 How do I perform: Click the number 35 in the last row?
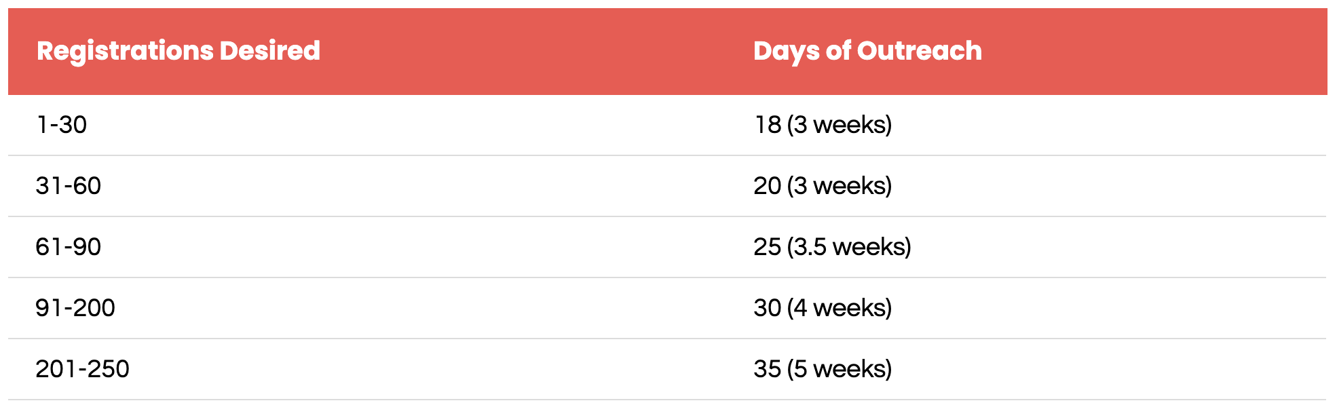click(768, 369)
